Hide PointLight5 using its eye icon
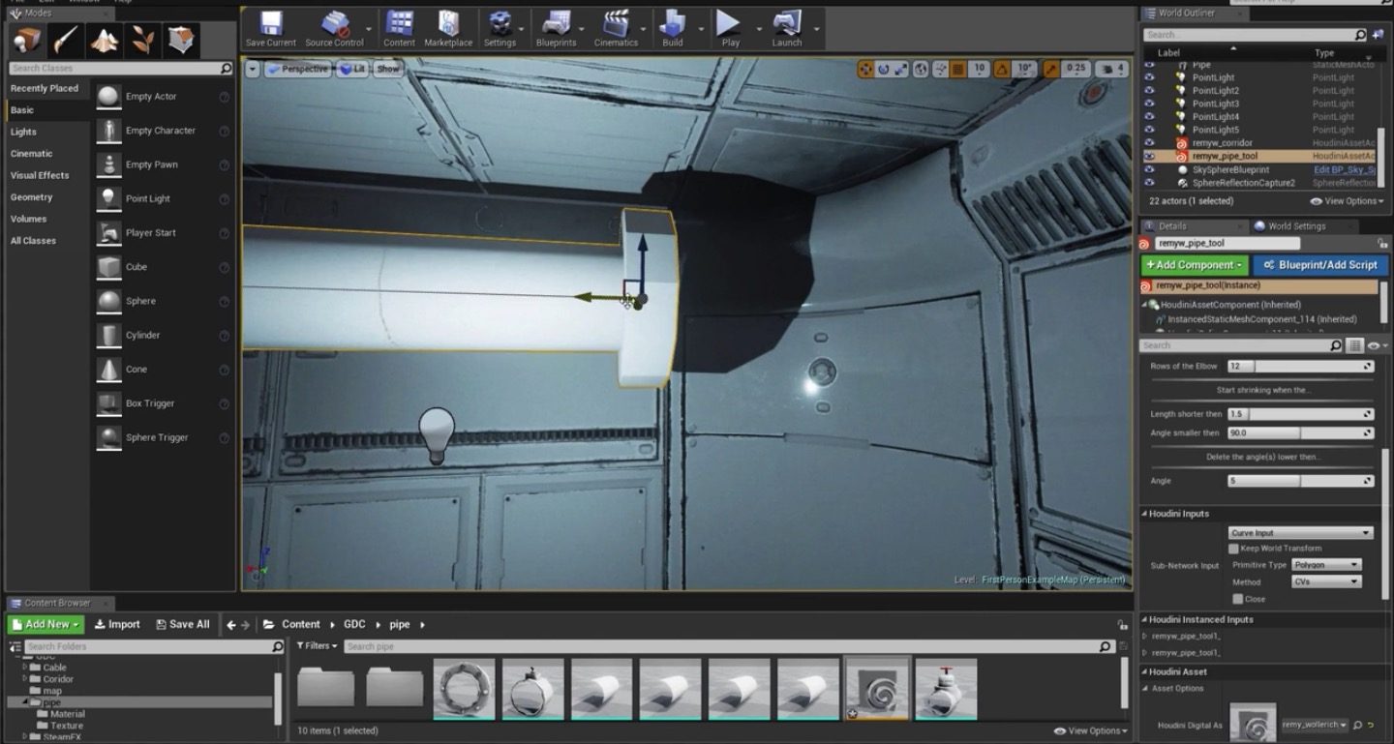 pyautogui.click(x=1149, y=130)
